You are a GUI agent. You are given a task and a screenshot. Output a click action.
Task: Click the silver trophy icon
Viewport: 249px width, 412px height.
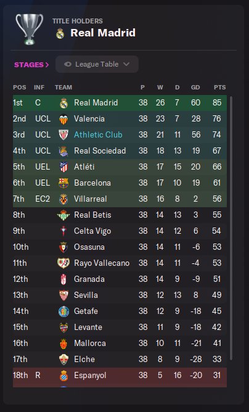(x=29, y=29)
